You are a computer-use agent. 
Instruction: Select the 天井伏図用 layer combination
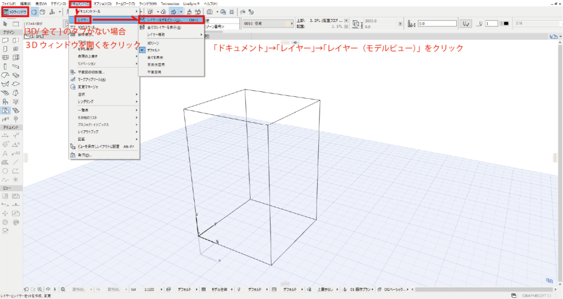[172, 65]
